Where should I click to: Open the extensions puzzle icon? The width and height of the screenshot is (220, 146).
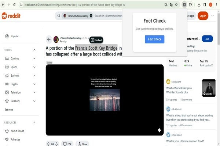coord(190,5)
